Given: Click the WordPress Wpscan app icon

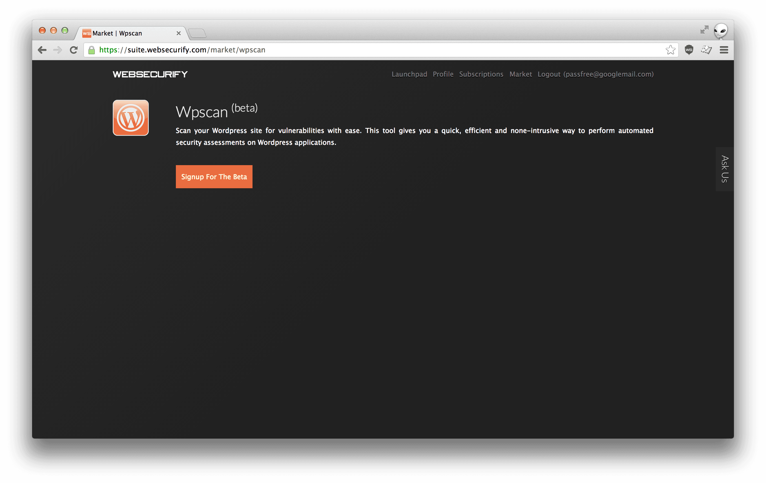Looking at the screenshot, I should click(131, 118).
